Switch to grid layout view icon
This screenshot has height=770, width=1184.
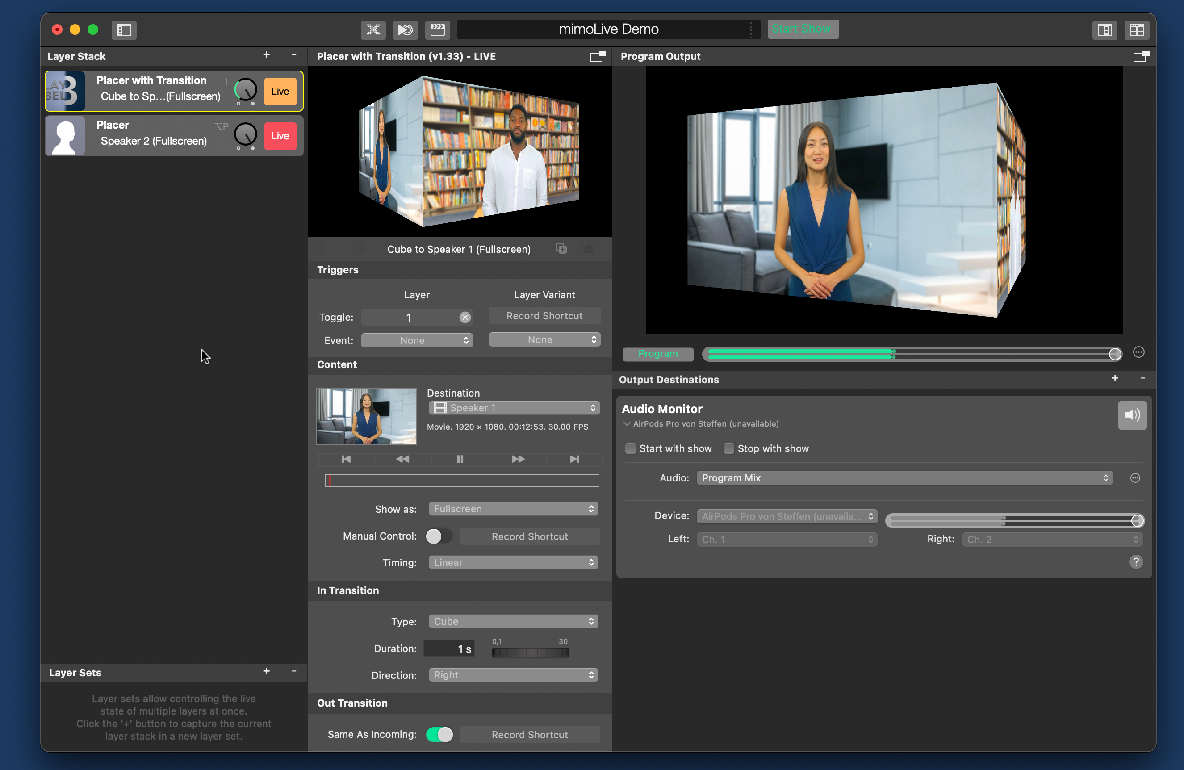click(x=1137, y=30)
